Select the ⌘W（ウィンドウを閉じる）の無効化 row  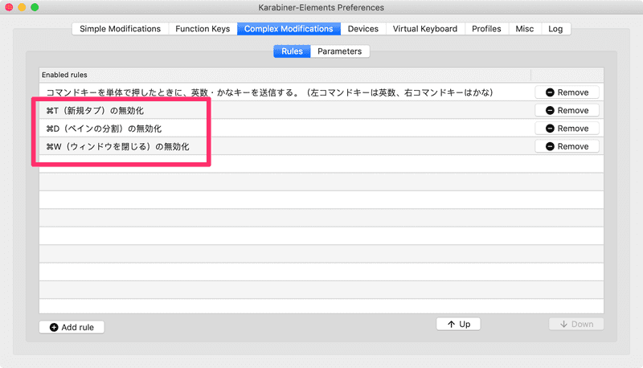[321, 146]
